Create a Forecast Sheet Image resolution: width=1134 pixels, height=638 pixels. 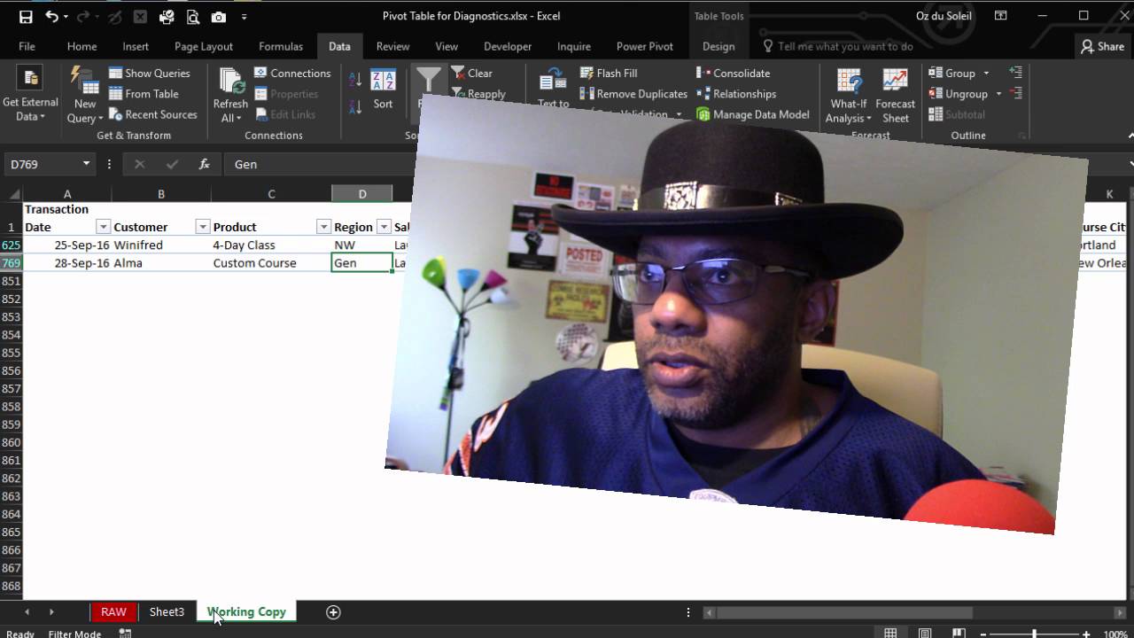[x=896, y=95]
